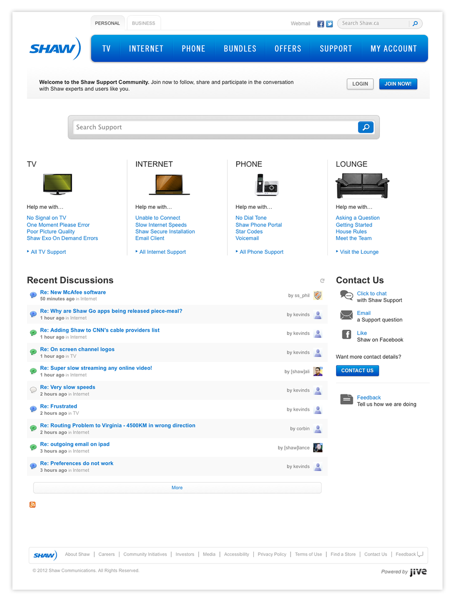Click the blue Contact Us button
Screen dimensions: 454x605
[x=357, y=370]
